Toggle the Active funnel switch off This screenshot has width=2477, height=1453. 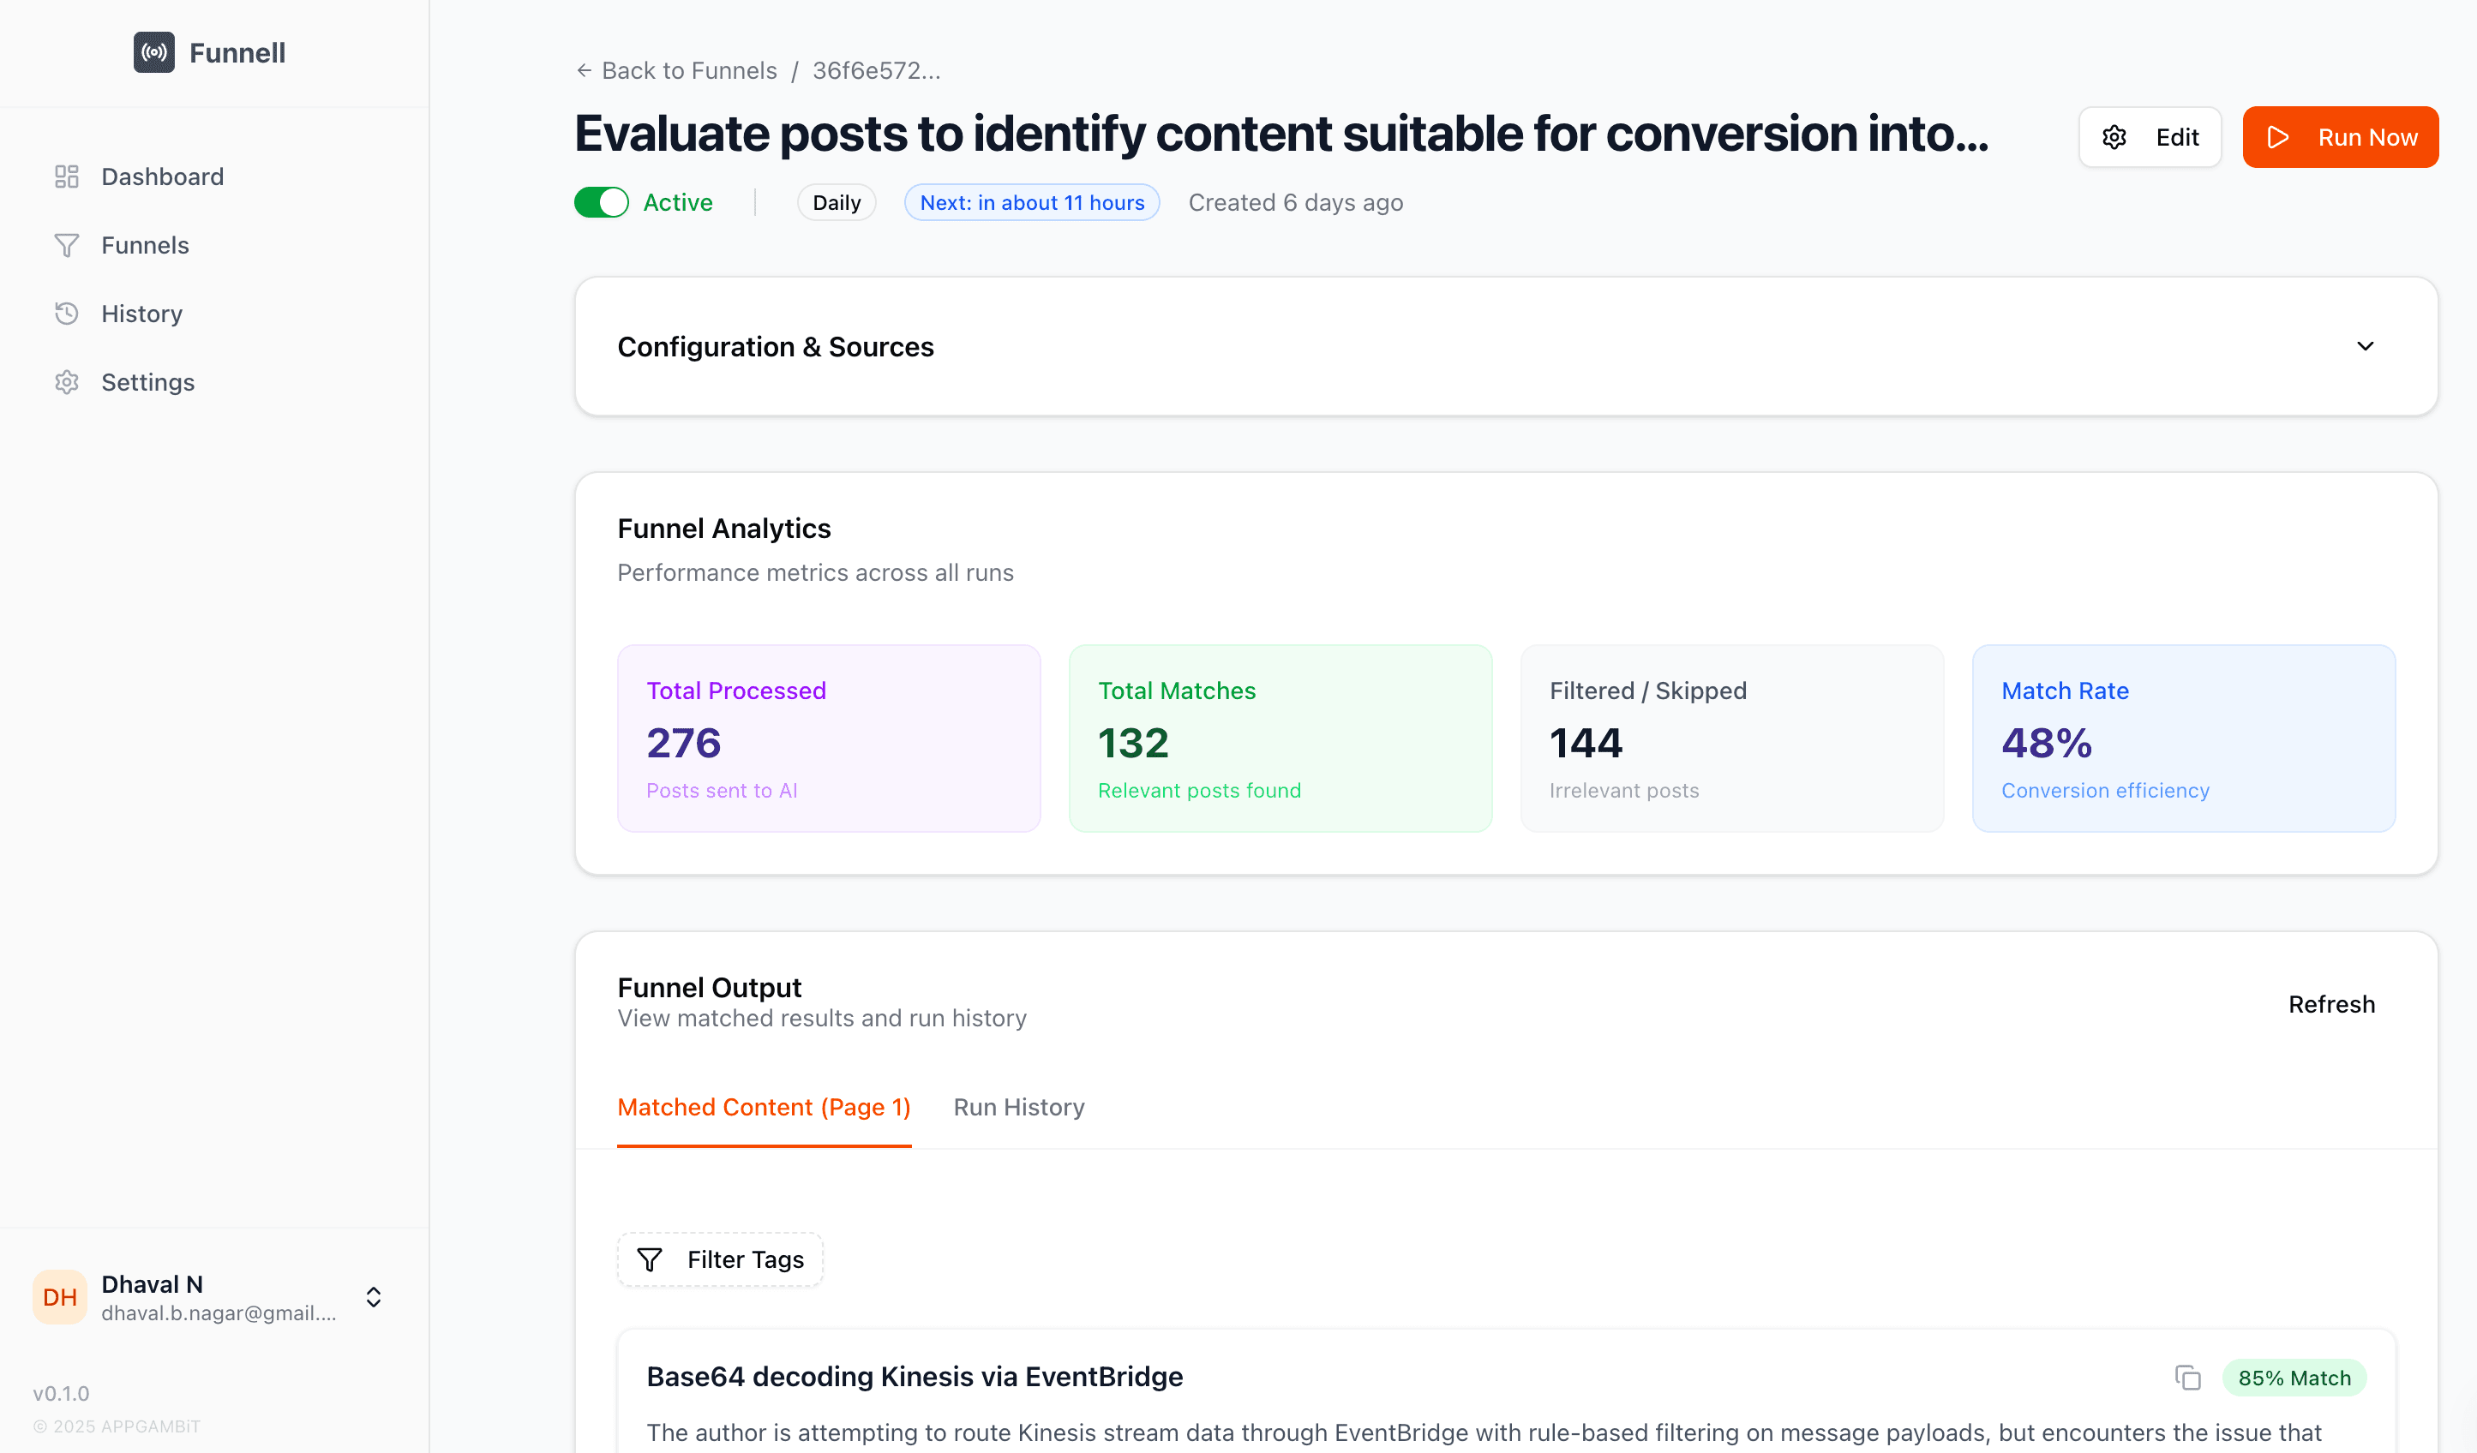(x=602, y=202)
